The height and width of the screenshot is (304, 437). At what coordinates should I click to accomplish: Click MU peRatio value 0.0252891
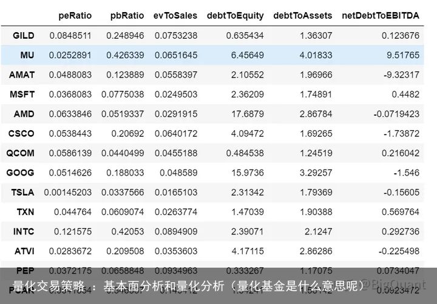pyautogui.click(x=70, y=55)
